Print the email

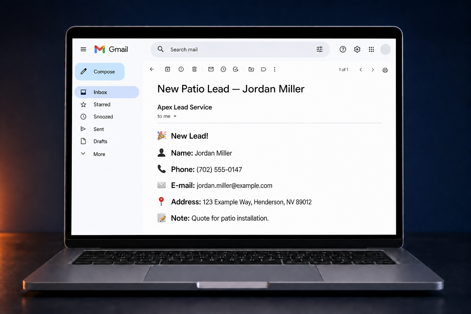385,70
